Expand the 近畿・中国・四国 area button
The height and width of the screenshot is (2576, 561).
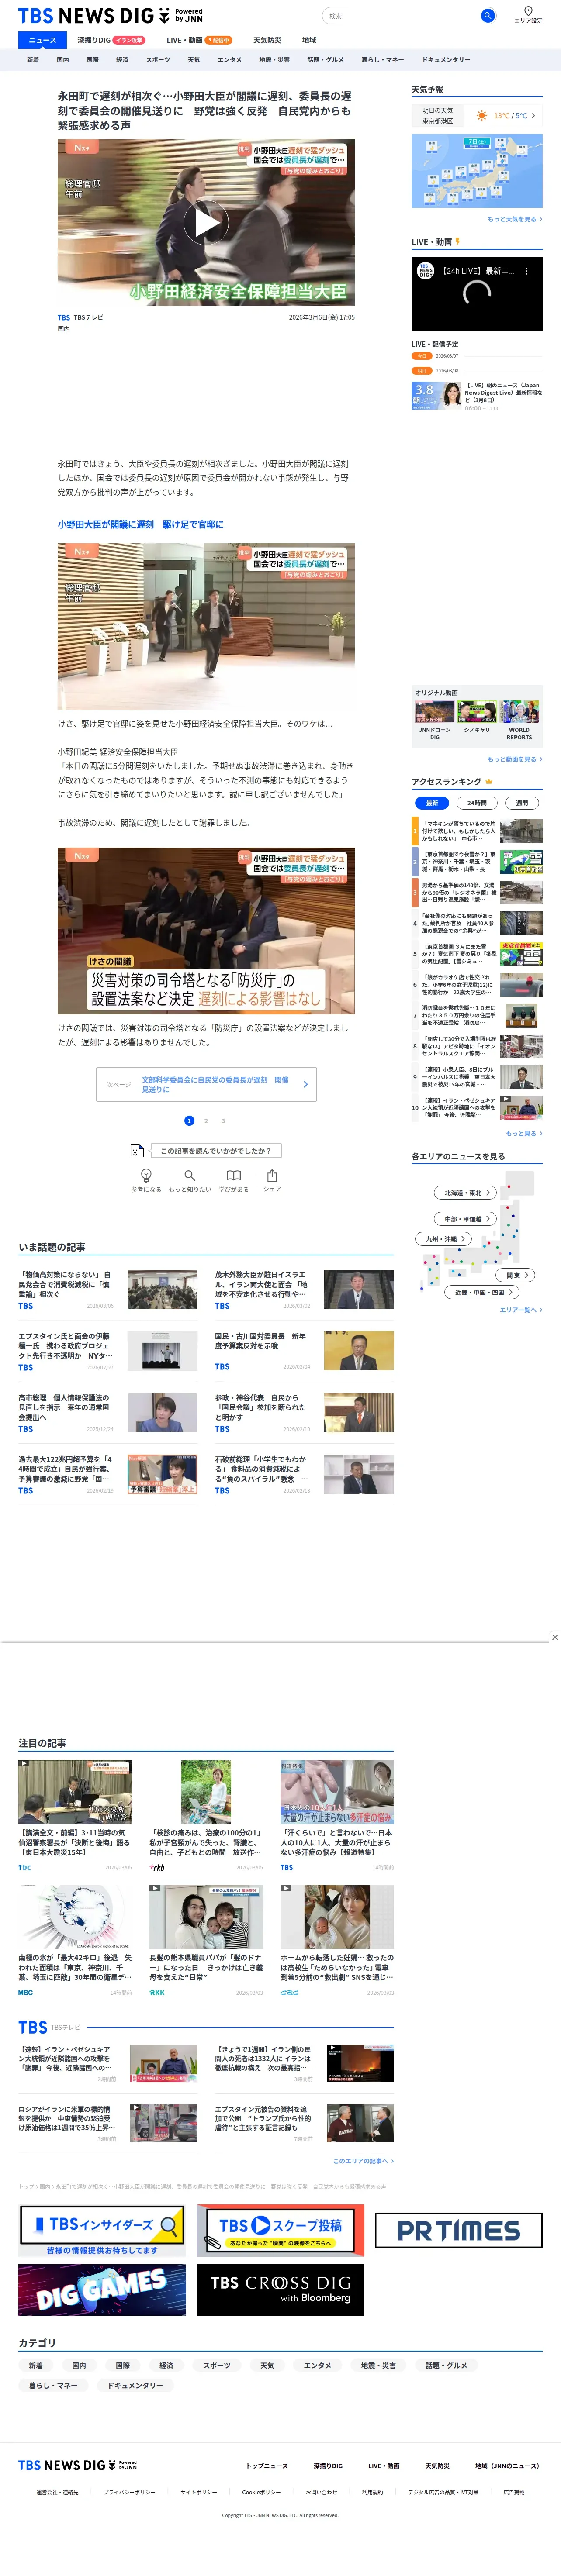point(483,1292)
